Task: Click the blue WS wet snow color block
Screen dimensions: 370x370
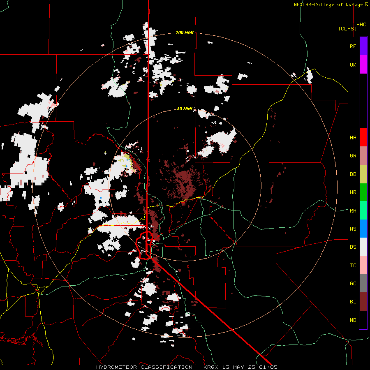Action: click(363, 229)
